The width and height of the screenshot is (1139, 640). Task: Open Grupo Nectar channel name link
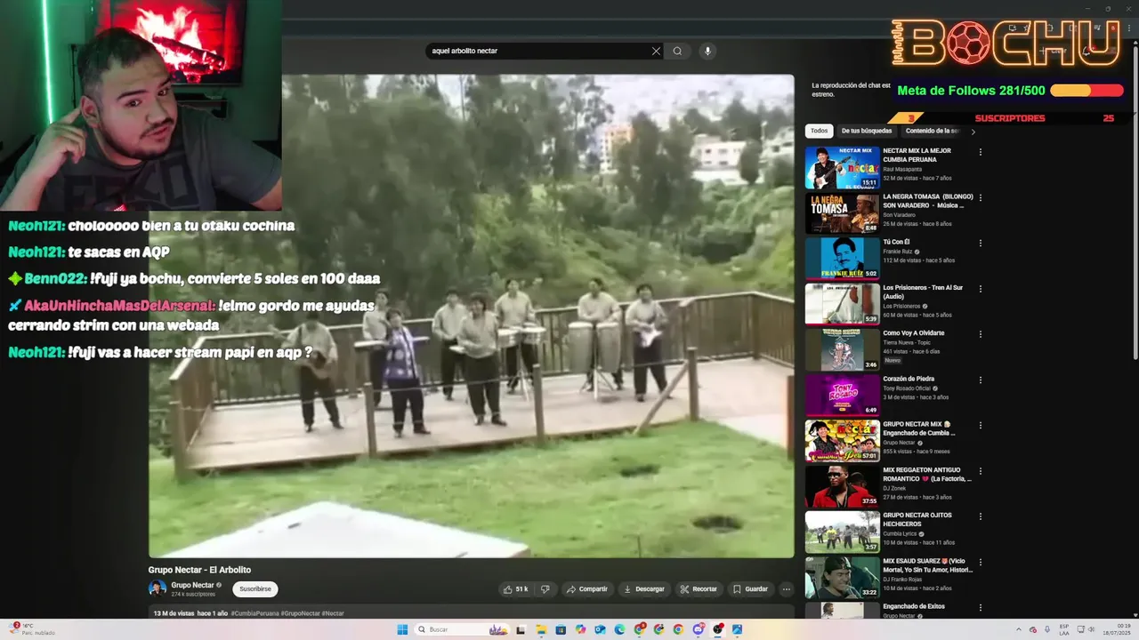pos(192,585)
